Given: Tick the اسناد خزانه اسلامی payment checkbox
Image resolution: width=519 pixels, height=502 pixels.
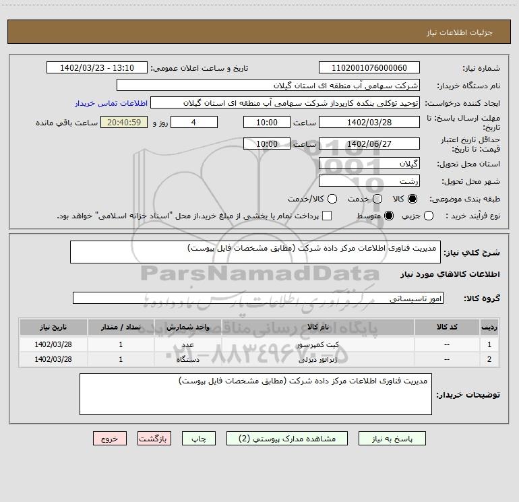Looking at the screenshot, I should tap(327, 216).
